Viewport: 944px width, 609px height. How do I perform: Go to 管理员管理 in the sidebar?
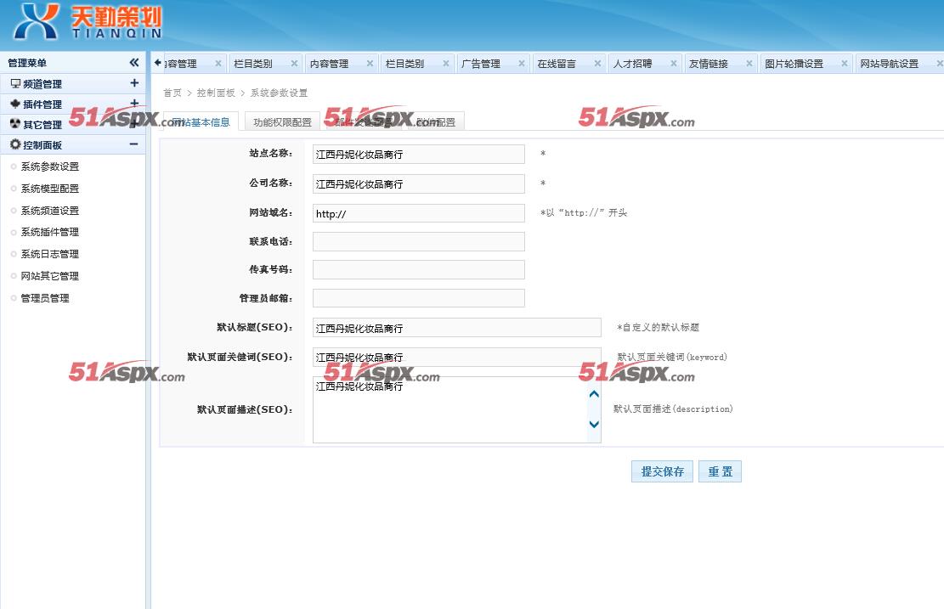[45, 298]
